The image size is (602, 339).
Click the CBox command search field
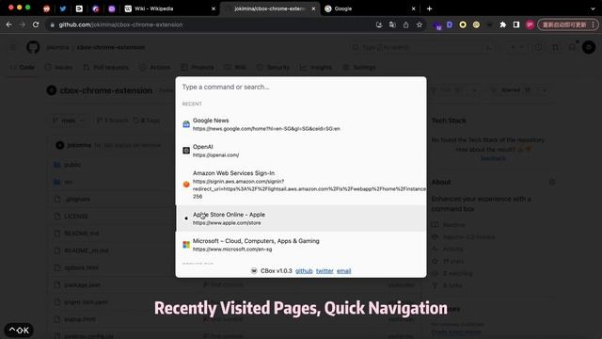[301, 87]
